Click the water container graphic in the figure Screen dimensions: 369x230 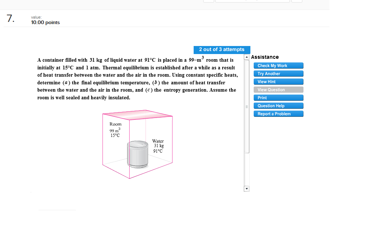137,154
